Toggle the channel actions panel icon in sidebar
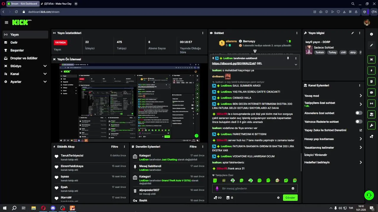Image resolution: width=378 pixels, height=212 pixels. [372, 114]
